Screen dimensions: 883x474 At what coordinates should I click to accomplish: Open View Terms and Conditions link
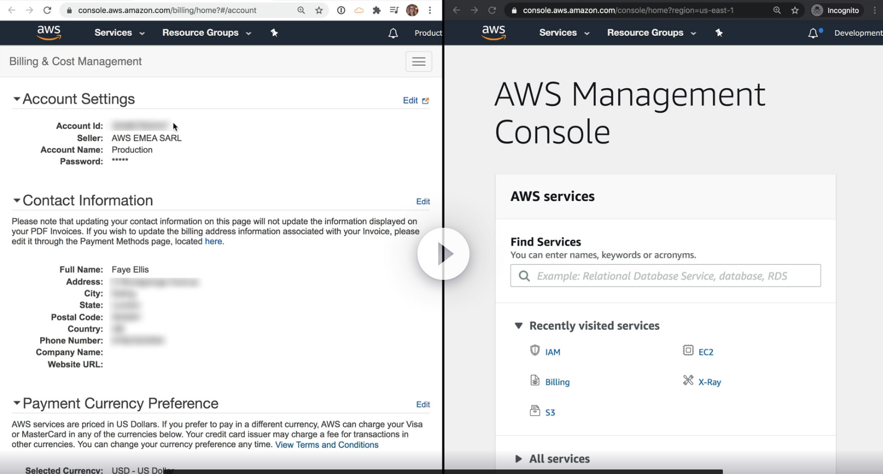pos(327,444)
